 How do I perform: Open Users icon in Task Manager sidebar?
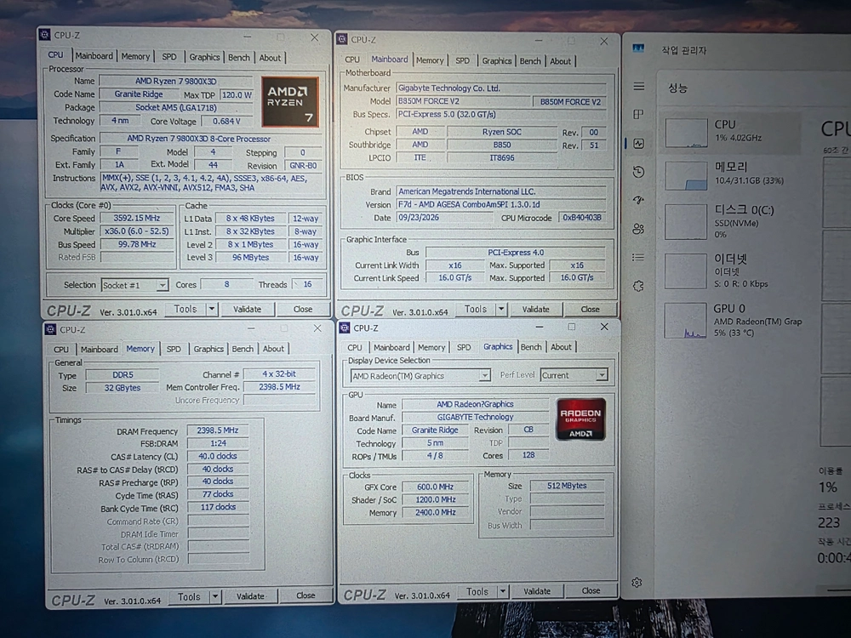tap(639, 229)
